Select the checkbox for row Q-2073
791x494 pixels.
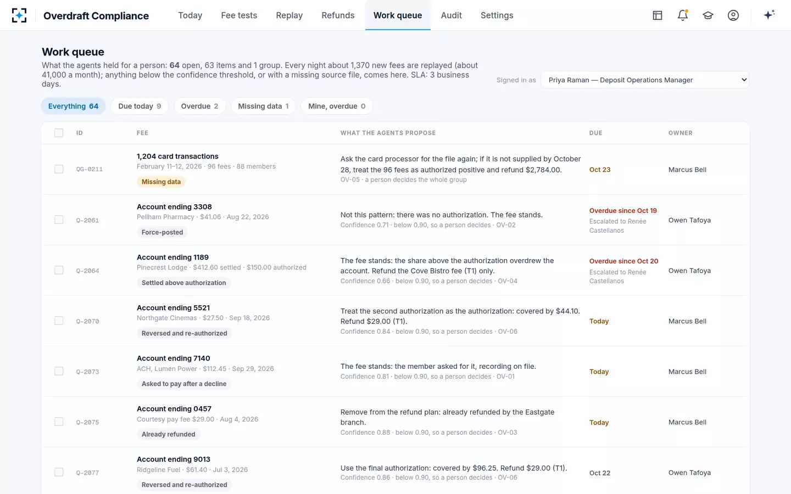tap(59, 371)
